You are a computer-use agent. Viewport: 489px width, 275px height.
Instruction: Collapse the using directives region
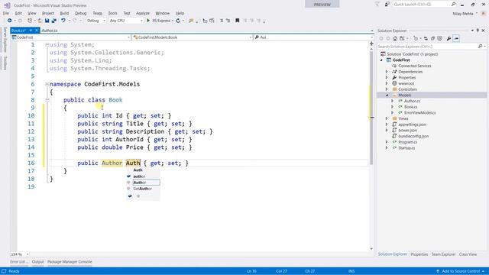click(47, 44)
